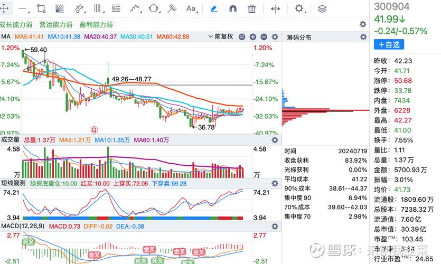
Task: Click the Q marker on the chart
Action: [94, 130]
